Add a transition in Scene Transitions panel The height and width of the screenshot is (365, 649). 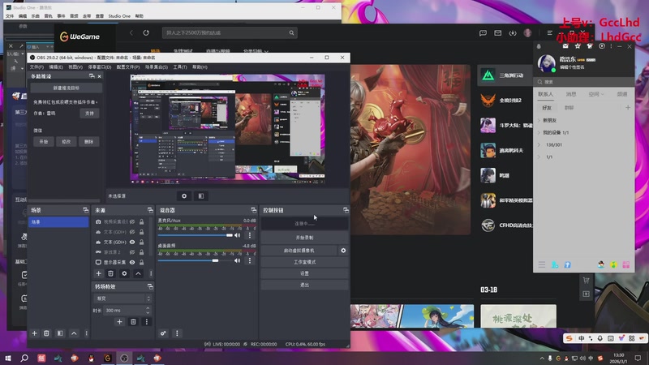click(x=119, y=321)
